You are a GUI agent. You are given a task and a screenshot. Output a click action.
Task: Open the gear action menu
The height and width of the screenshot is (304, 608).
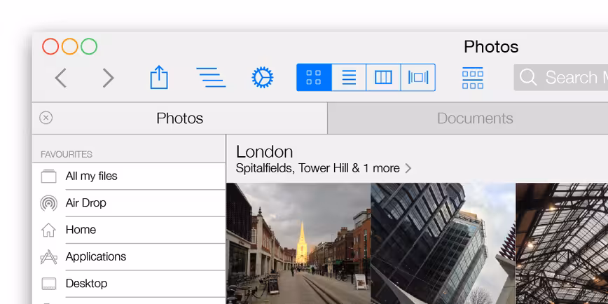point(263,77)
